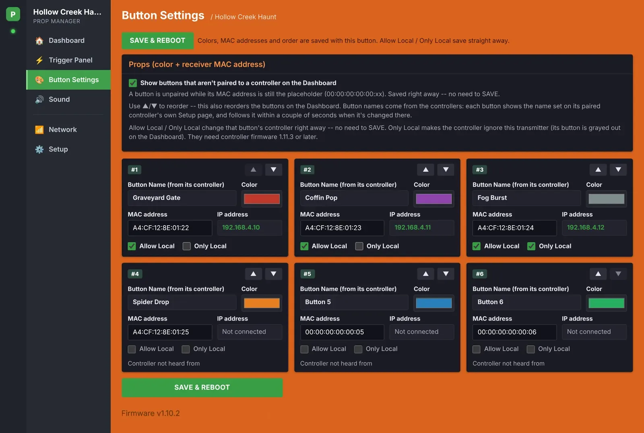Disable Allow Local for Coffin Pop
The width and height of the screenshot is (644, 433).
[x=304, y=246]
